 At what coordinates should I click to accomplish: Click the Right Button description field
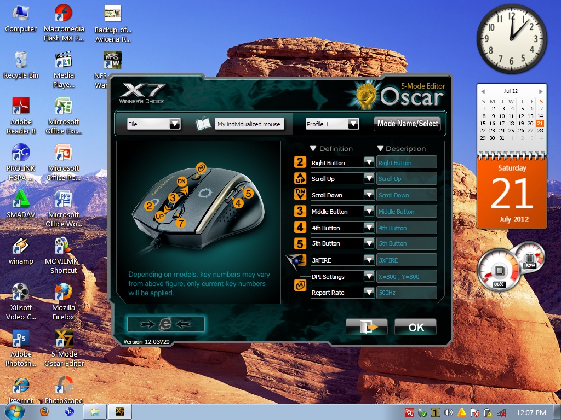point(407,162)
